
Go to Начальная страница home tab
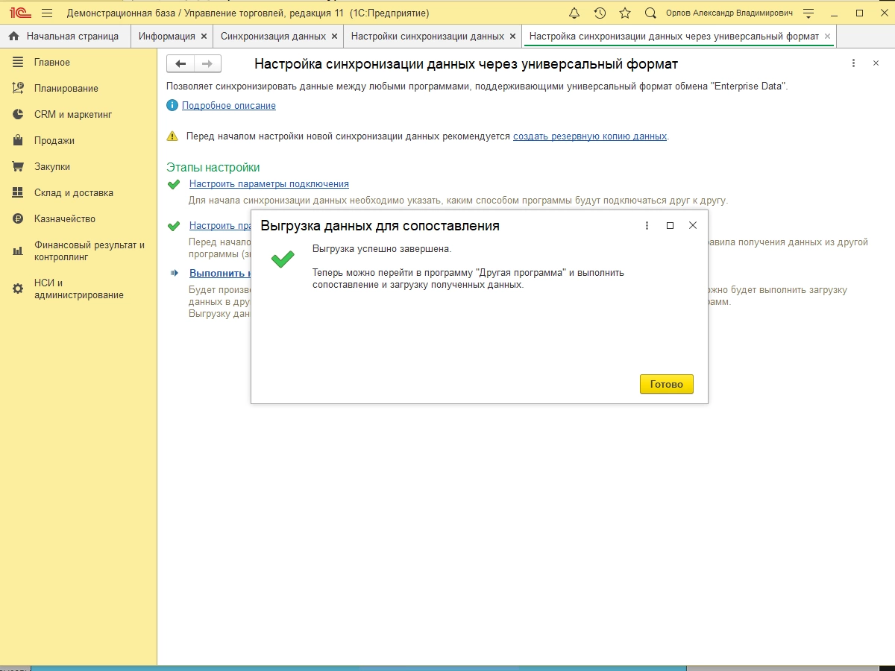click(x=64, y=36)
